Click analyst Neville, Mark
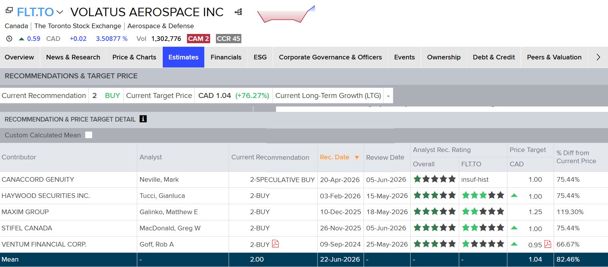Image resolution: width=608 pixels, height=267 pixels. [159, 179]
